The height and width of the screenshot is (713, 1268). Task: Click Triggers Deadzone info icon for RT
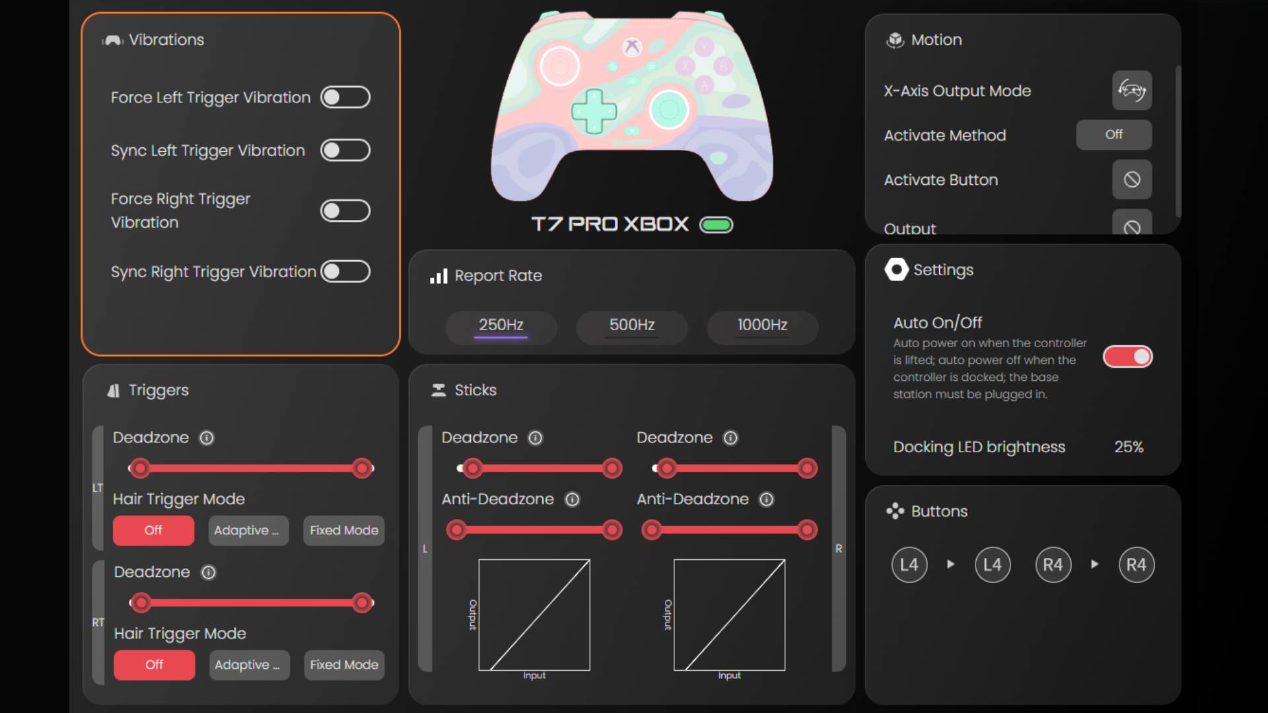(209, 572)
